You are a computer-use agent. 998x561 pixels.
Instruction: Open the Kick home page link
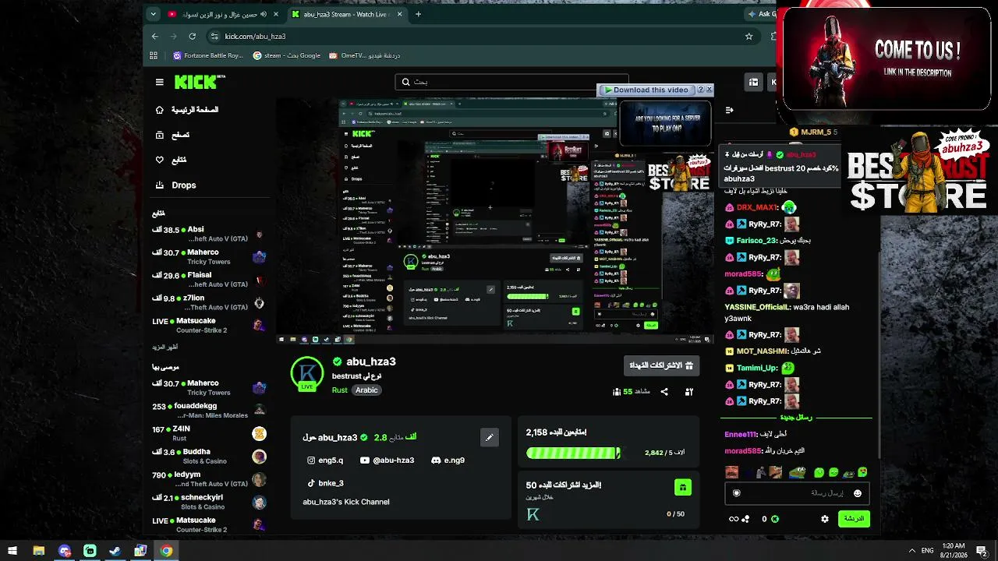(187, 110)
